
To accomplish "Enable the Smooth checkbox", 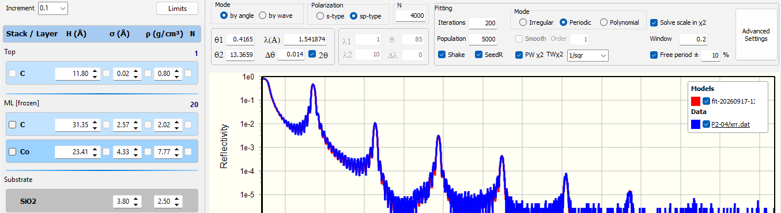I will click(x=519, y=39).
